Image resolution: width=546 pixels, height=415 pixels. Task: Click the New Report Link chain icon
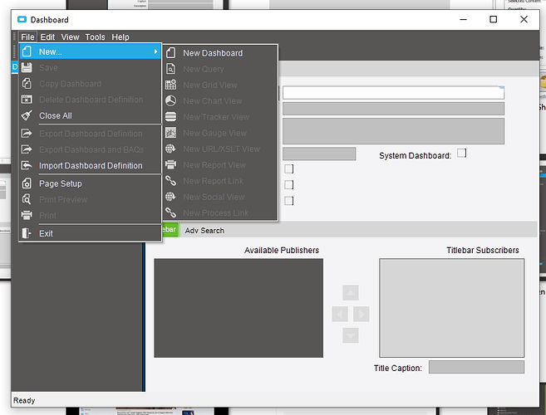tap(170, 181)
